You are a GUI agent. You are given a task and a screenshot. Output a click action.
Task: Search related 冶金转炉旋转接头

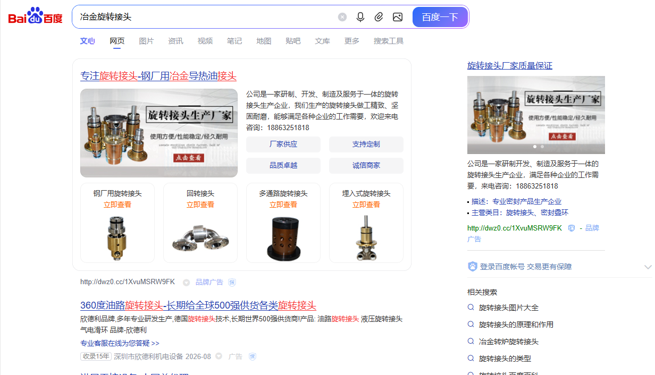(x=509, y=342)
